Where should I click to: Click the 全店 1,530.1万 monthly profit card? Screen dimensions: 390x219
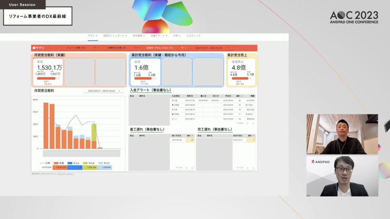[x=48, y=72]
